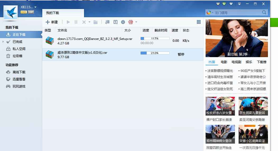The width and height of the screenshot is (278, 151).
Task: Expand the delete button dropdown arrow
Action: pyautogui.click(x=89, y=22)
